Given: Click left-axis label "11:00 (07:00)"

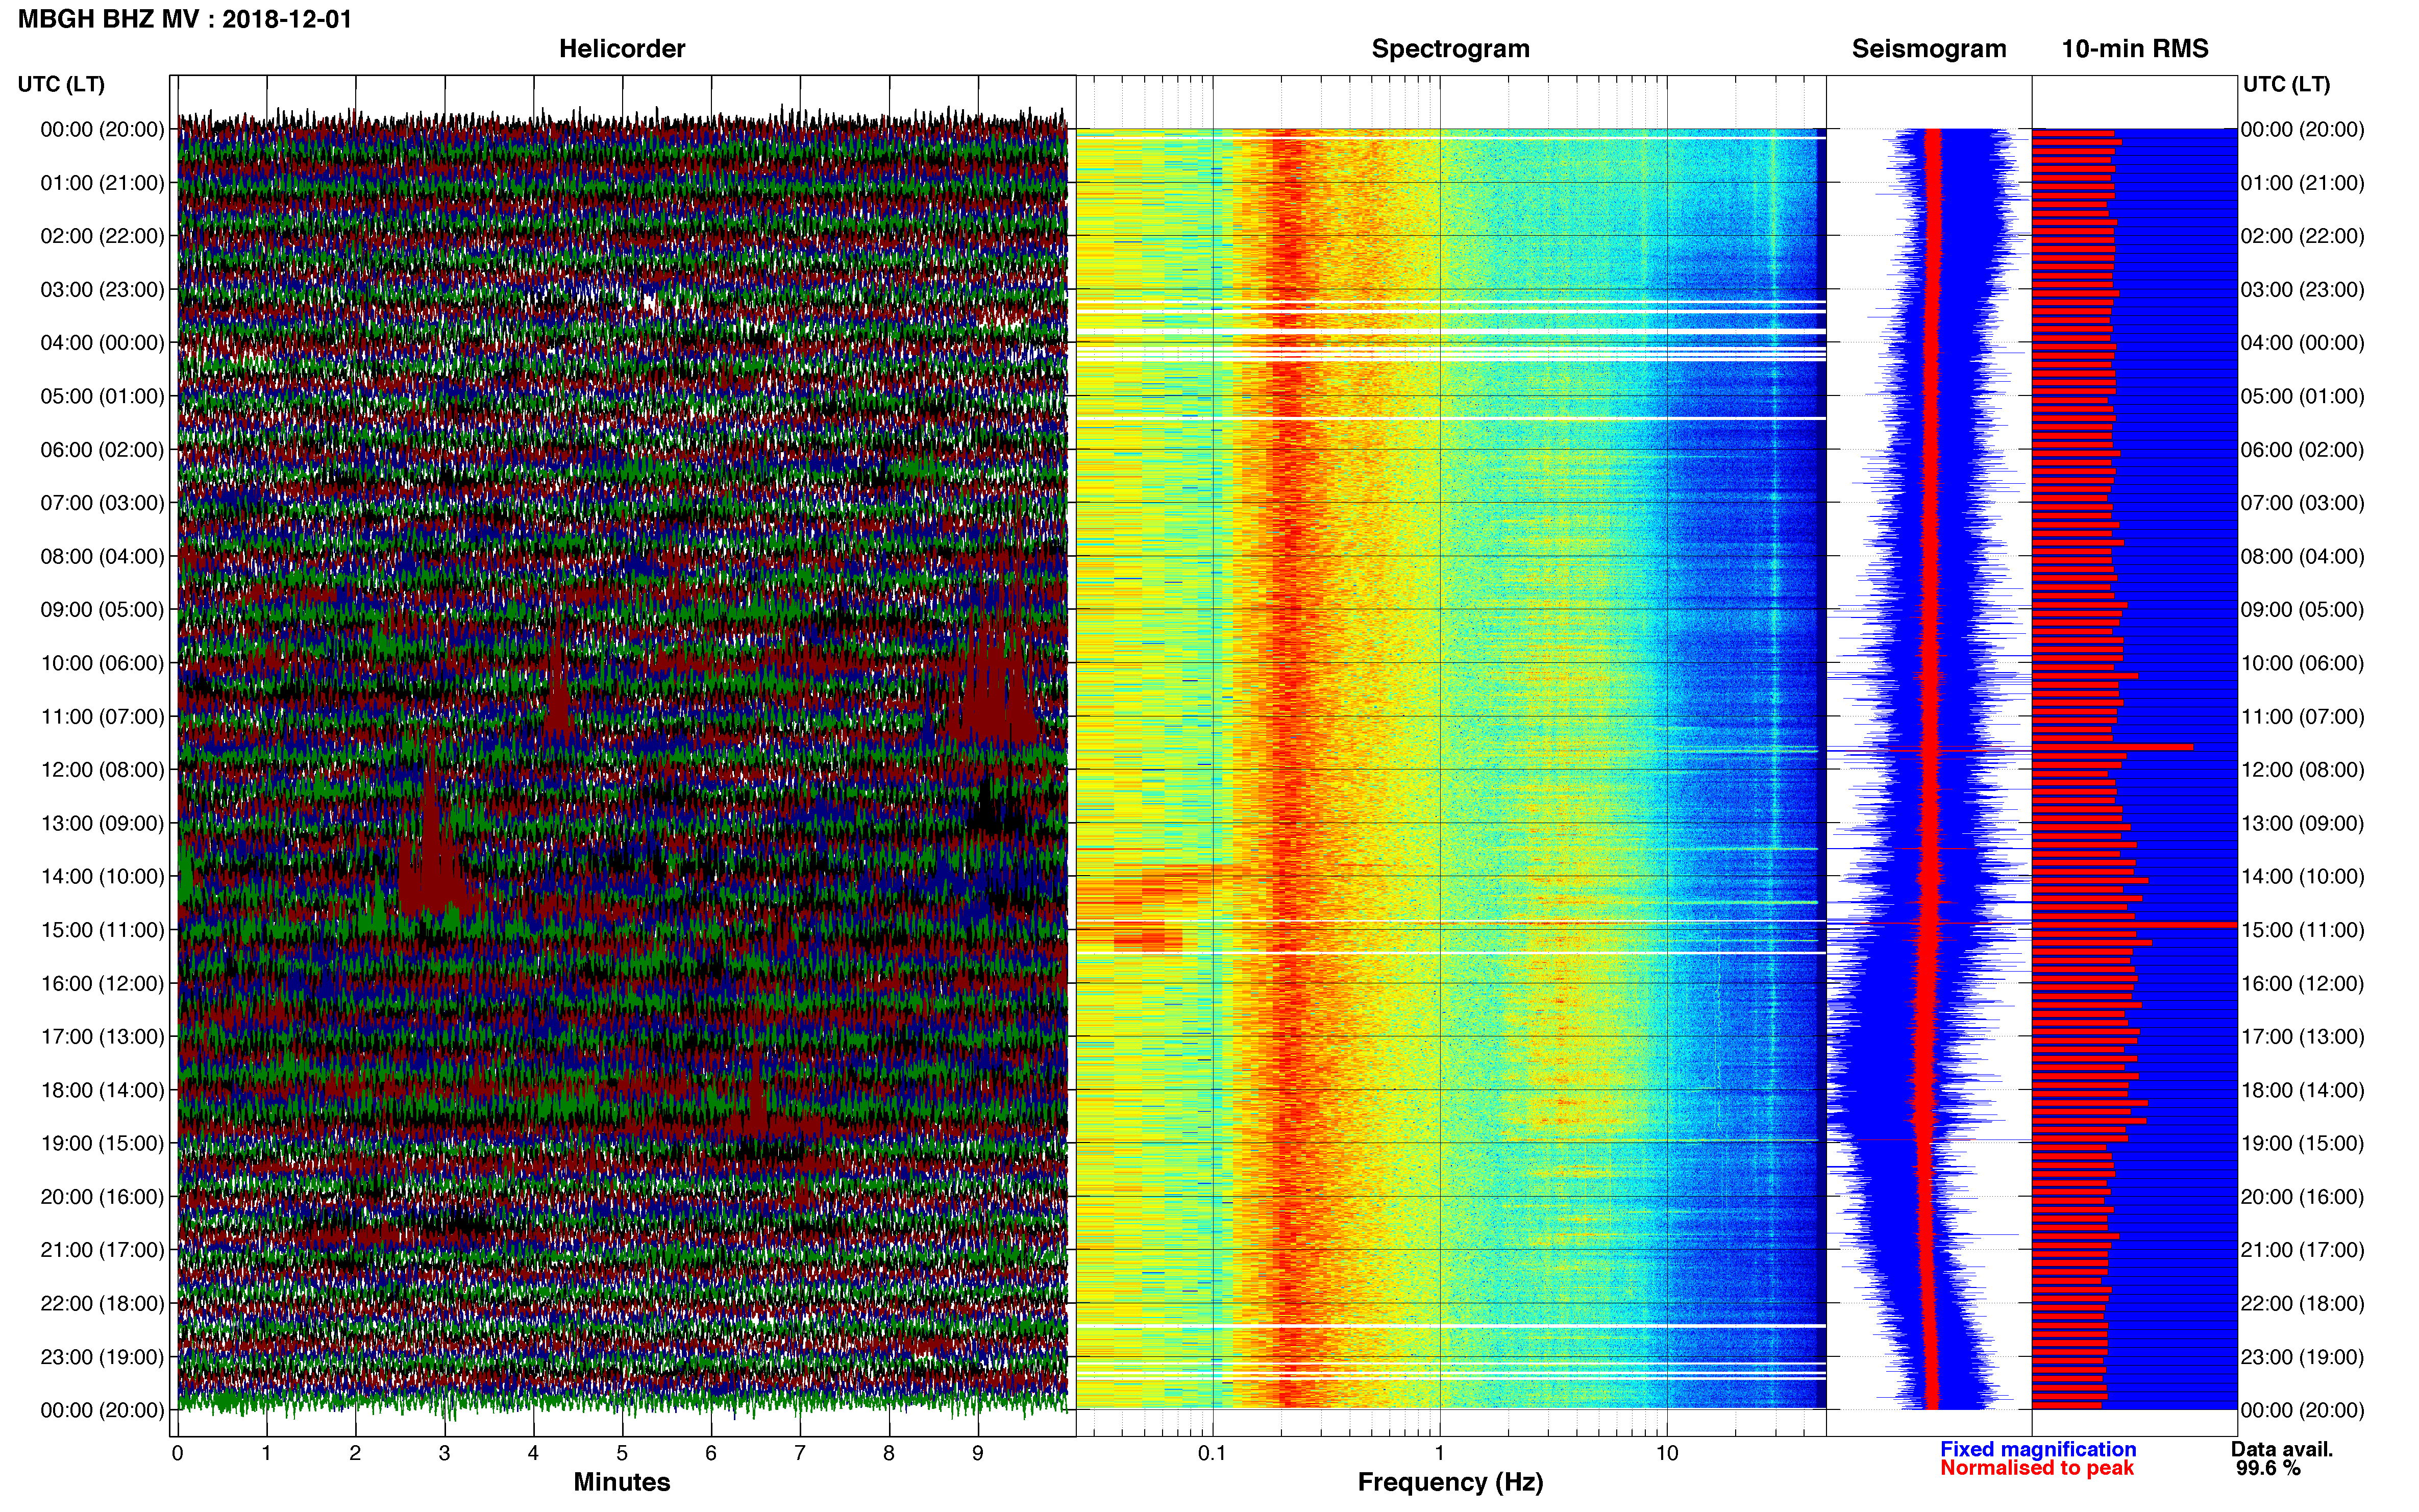Looking at the screenshot, I should click(x=102, y=717).
